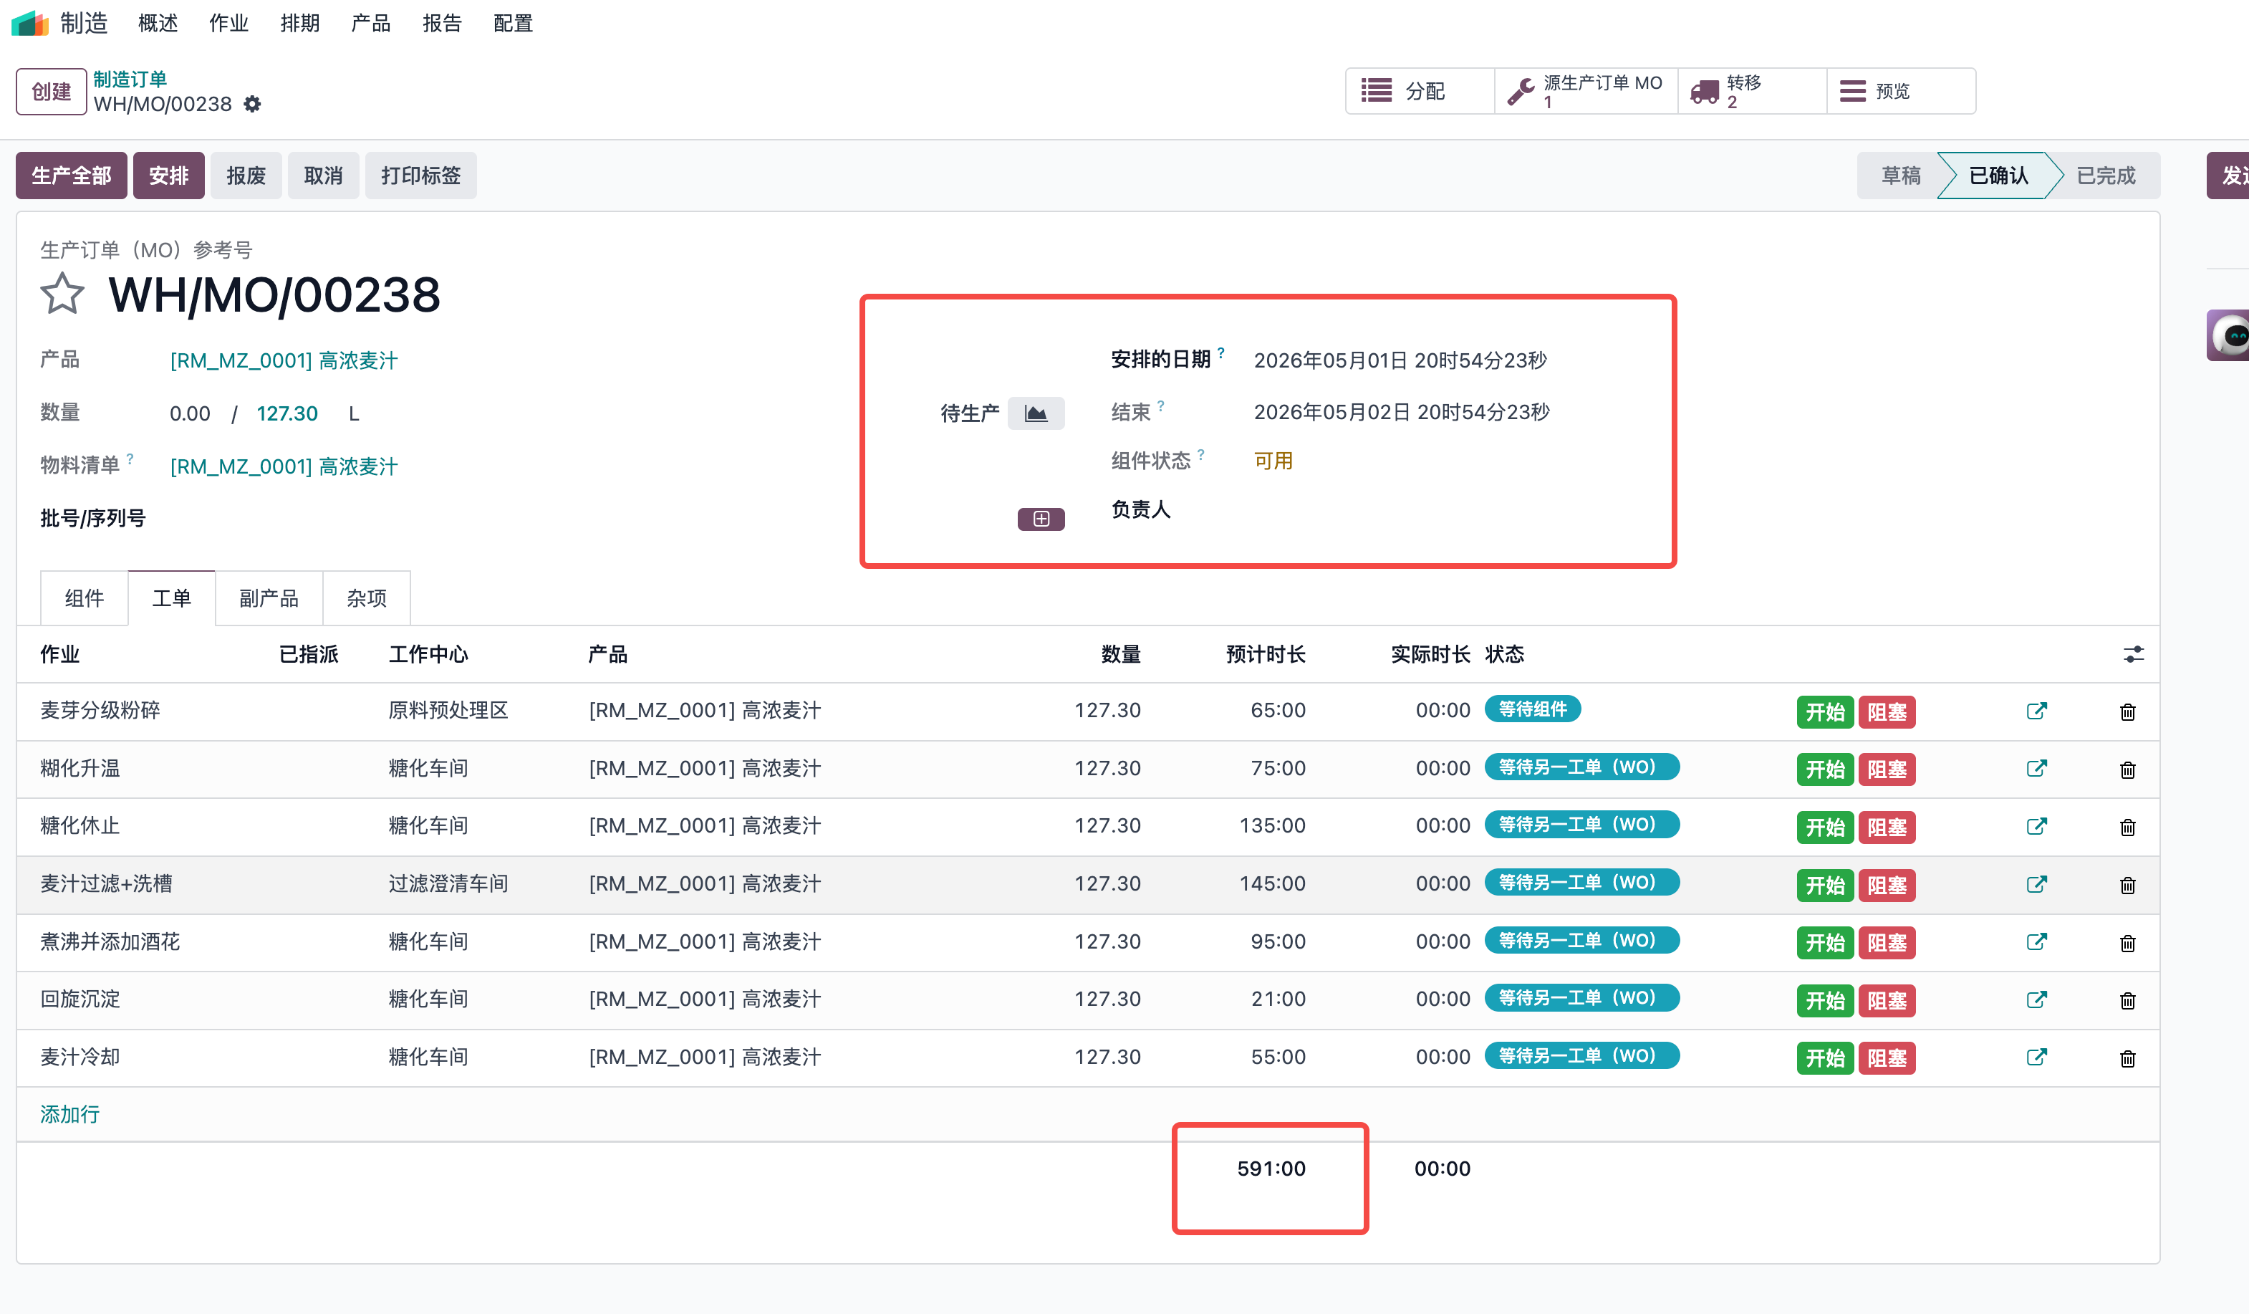Image resolution: width=2249 pixels, height=1314 pixels.
Task: Open the 报告 menu
Action: [x=442, y=23]
